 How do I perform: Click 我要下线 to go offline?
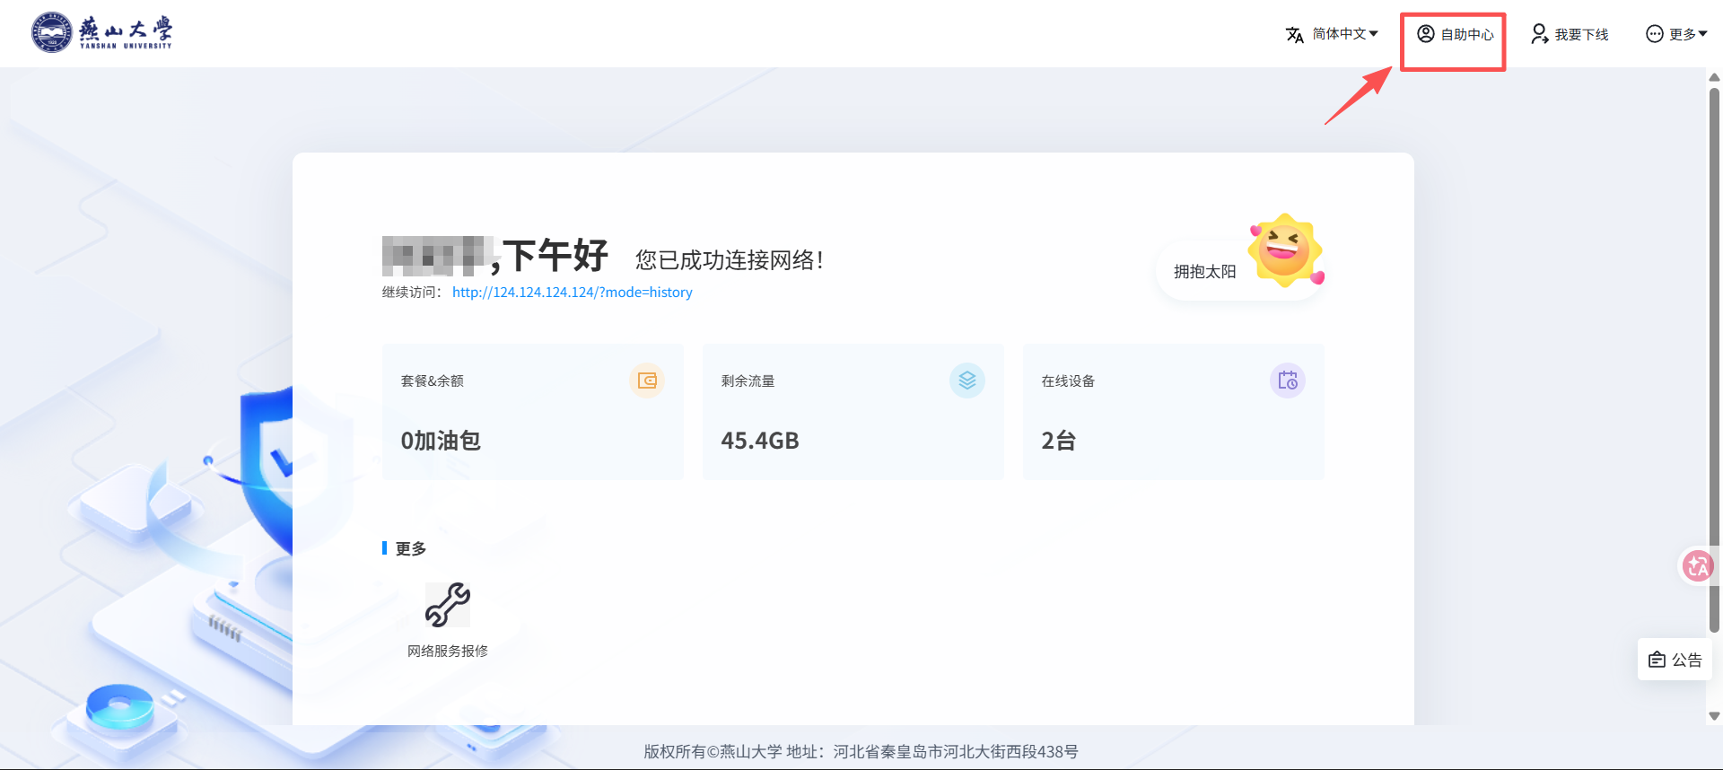1570,34
